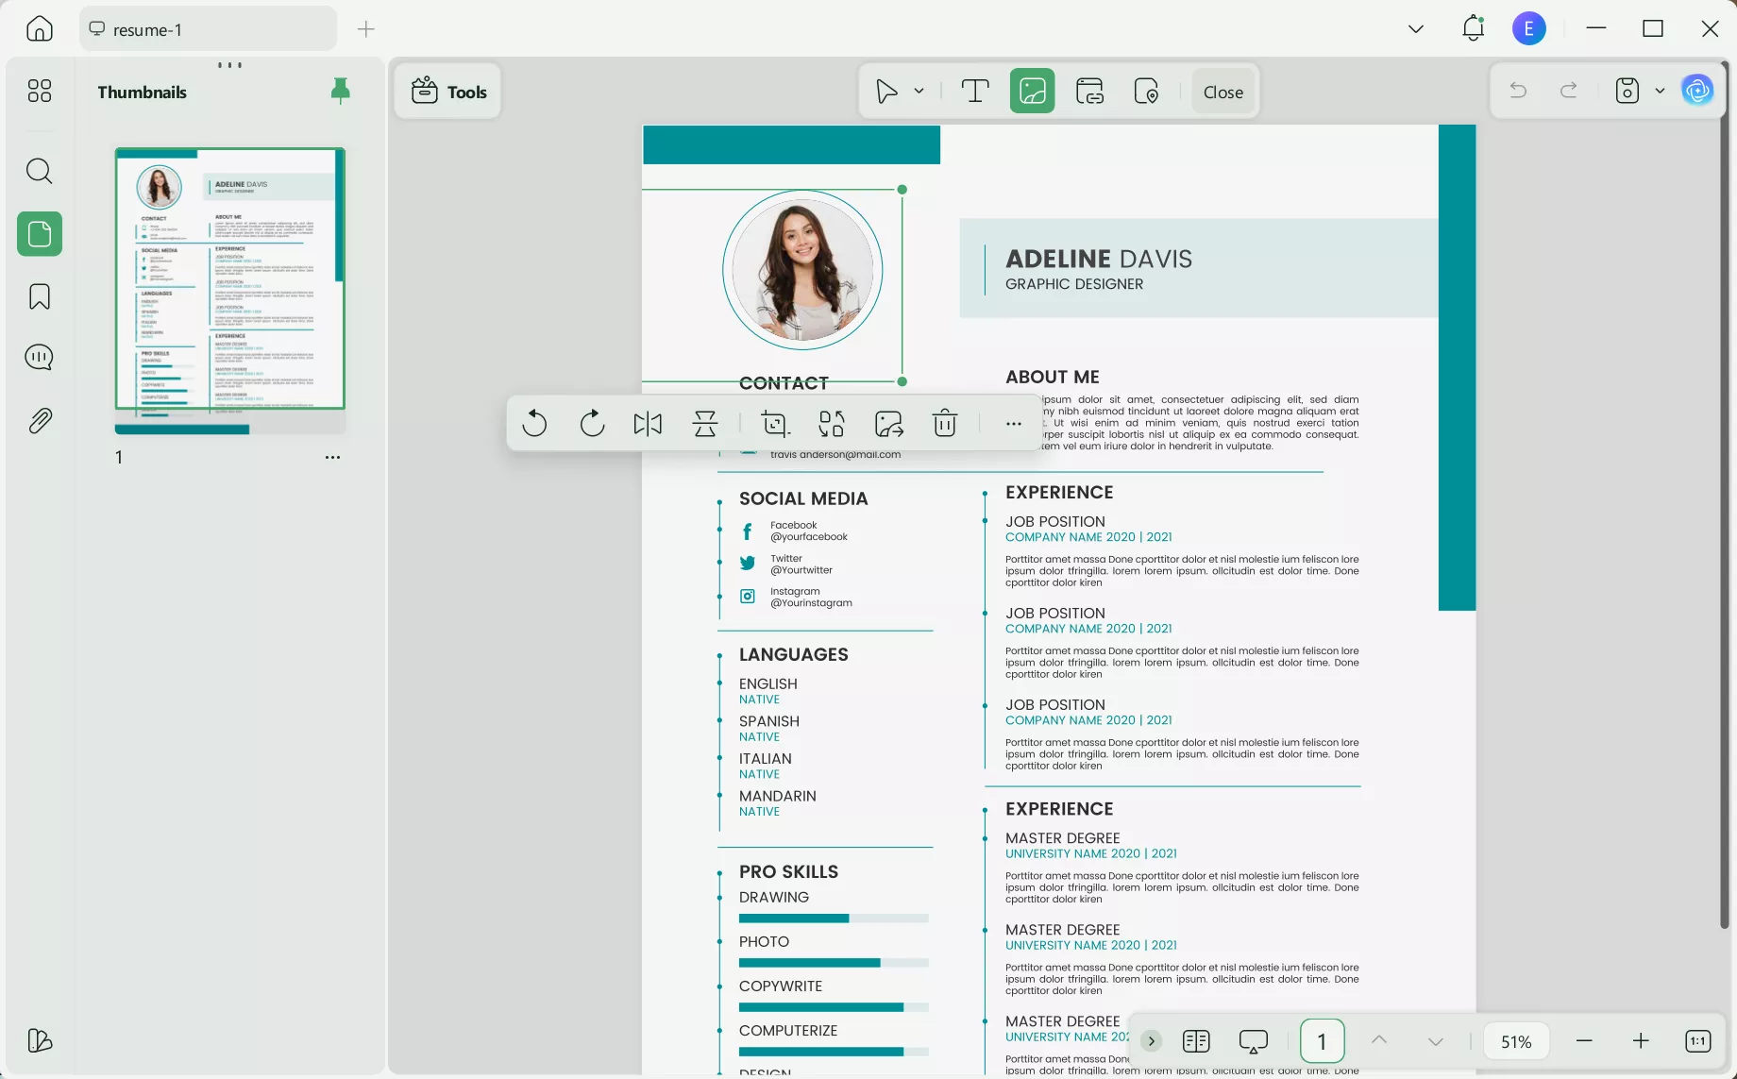Screen dimensions: 1737x1079
Task: Pin the Thumbnails panel
Action: coord(340,91)
